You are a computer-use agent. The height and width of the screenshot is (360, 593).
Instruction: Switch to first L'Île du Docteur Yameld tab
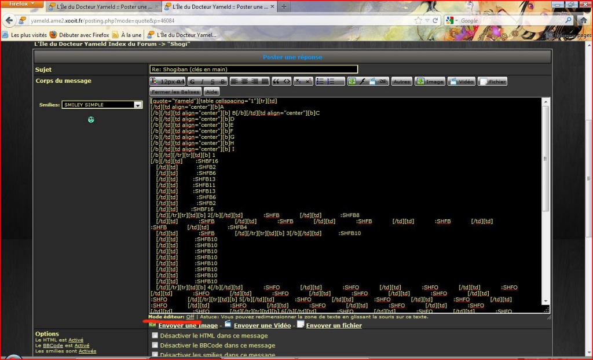click(103, 6)
